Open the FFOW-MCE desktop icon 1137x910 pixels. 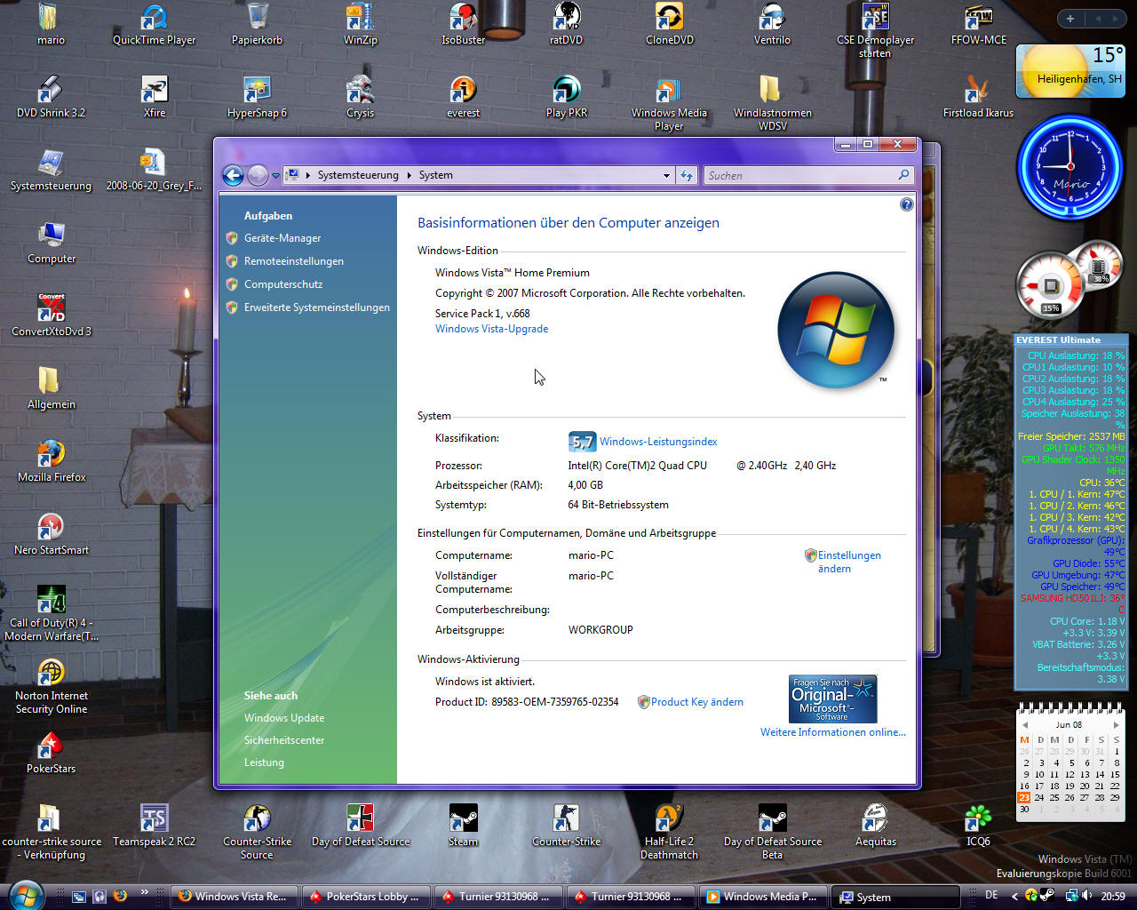[978, 24]
